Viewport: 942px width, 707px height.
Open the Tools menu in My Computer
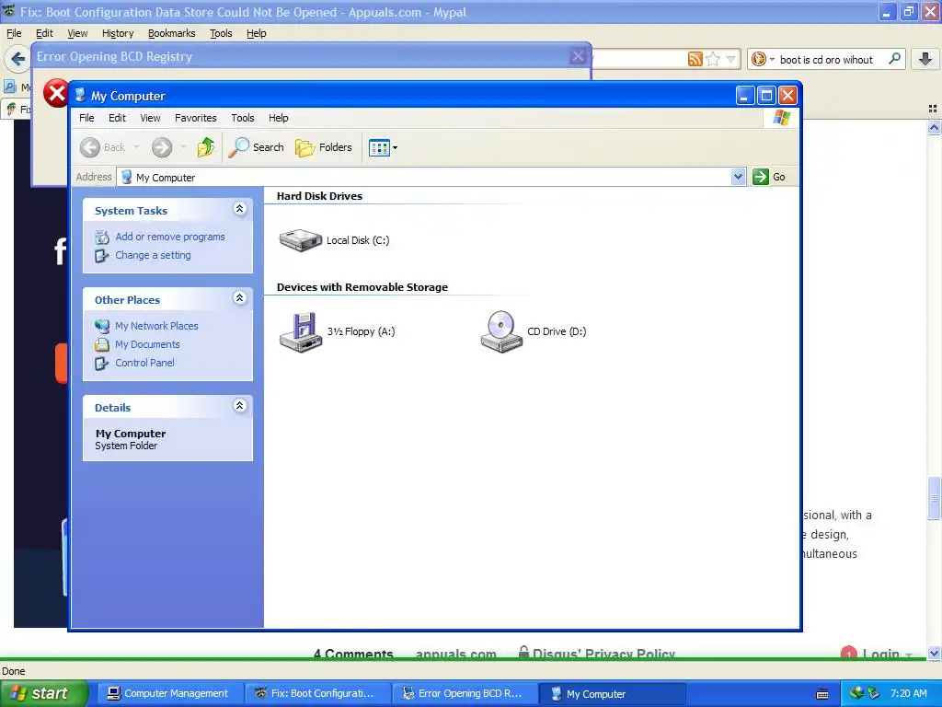(243, 118)
